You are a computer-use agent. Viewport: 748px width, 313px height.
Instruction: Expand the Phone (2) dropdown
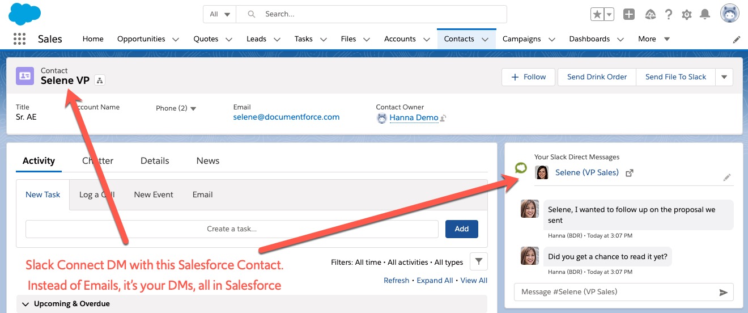click(193, 108)
